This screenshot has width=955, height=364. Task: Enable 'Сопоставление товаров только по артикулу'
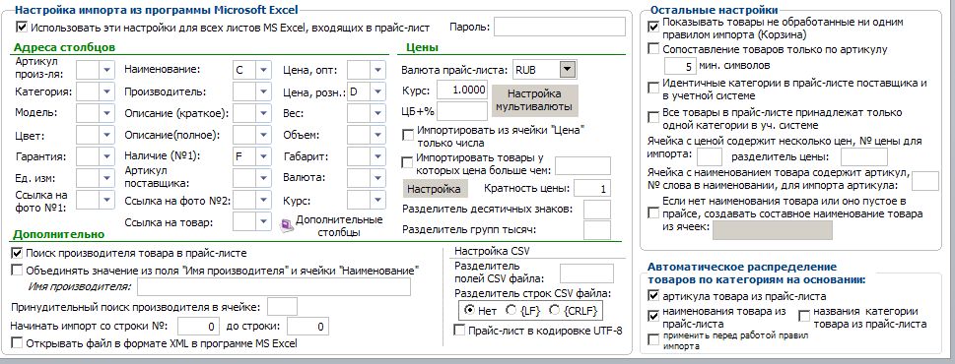tap(652, 48)
